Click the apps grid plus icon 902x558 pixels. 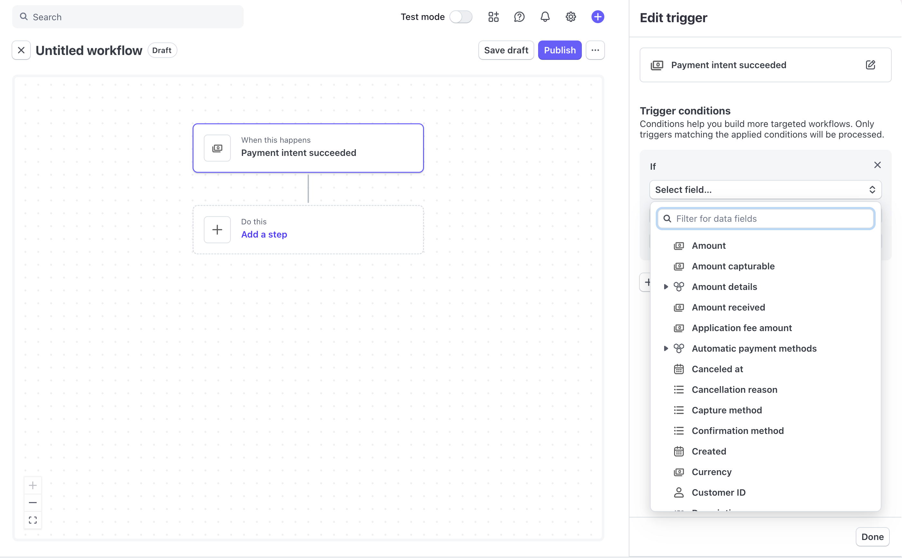pyautogui.click(x=493, y=17)
